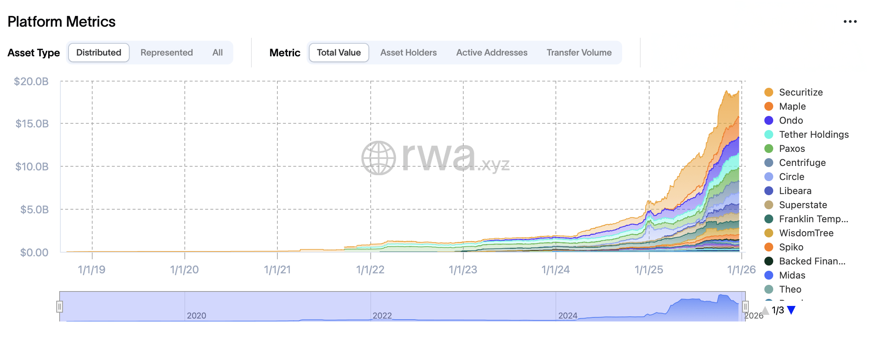Click the Midas legend color dot
The height and width of the screenshot is (340, 871).
(769, 275)
